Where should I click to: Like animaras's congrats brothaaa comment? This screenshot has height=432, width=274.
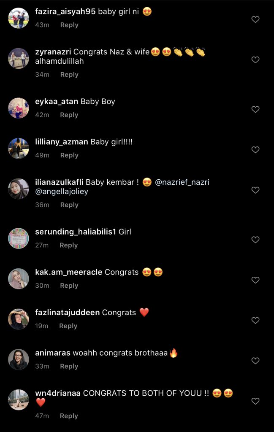[255, 361]
